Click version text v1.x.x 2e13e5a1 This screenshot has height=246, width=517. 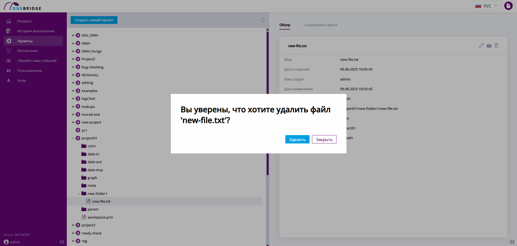coord(17,234)
